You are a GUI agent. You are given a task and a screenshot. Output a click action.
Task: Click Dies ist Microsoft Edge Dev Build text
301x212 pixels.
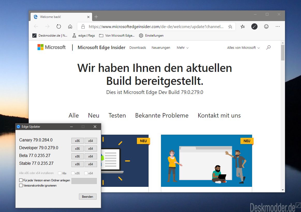click(x=155, y=92)
